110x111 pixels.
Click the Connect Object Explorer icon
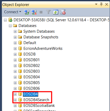(27, 12)
